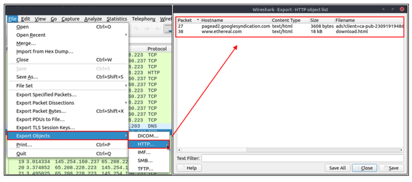Click the Save button with disk icon
The image size is (412, 182).
(391, 168)
